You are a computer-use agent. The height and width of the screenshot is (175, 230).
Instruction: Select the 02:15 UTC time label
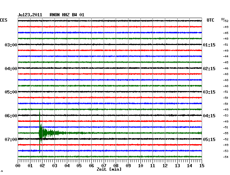(x=209, y=69)
